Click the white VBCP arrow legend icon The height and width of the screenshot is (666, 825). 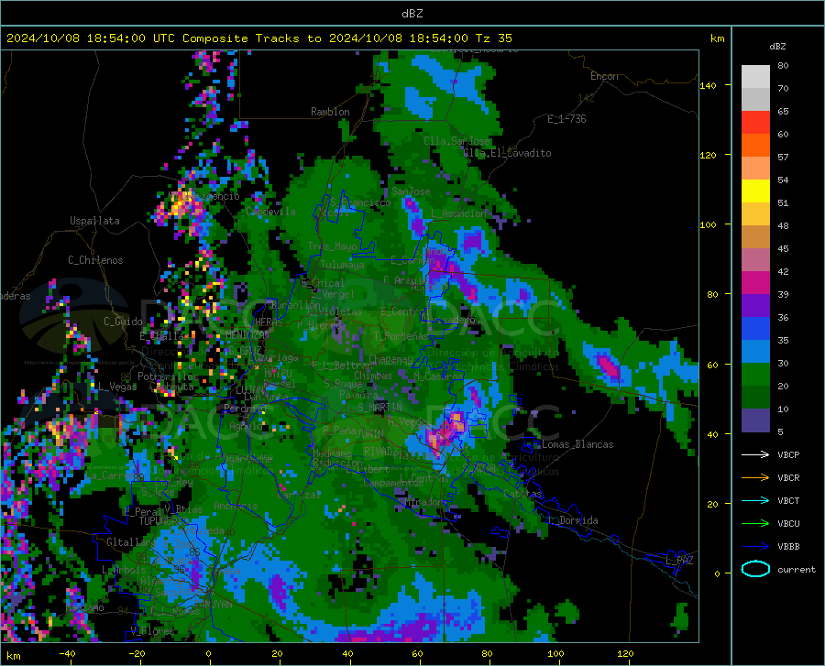pyautogui.click(x=755, y=454)
